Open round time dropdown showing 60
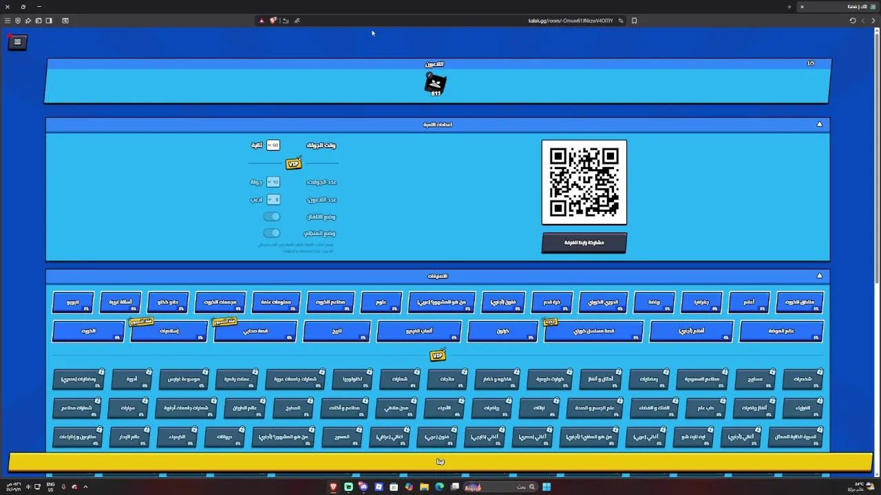 click(273, 145)
